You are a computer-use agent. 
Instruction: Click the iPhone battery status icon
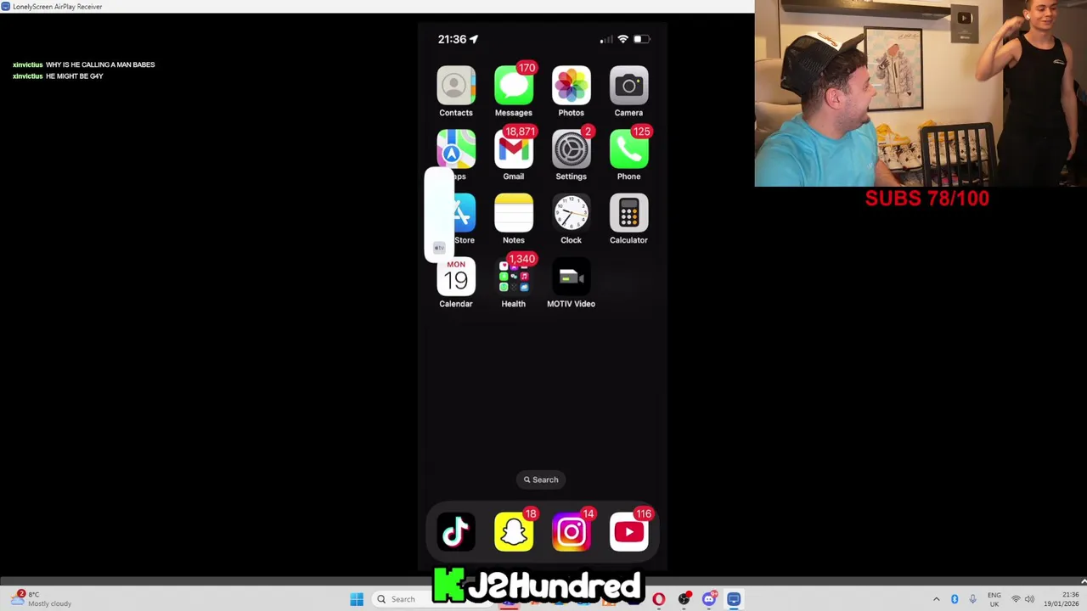point(641,39)
